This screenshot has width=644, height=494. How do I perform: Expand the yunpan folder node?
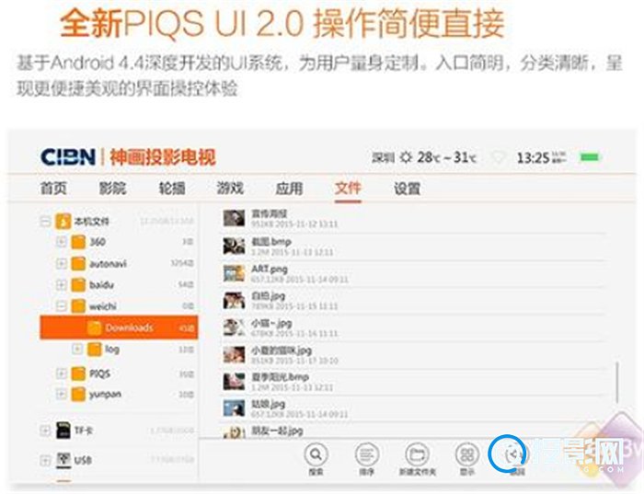coord(62,395)
